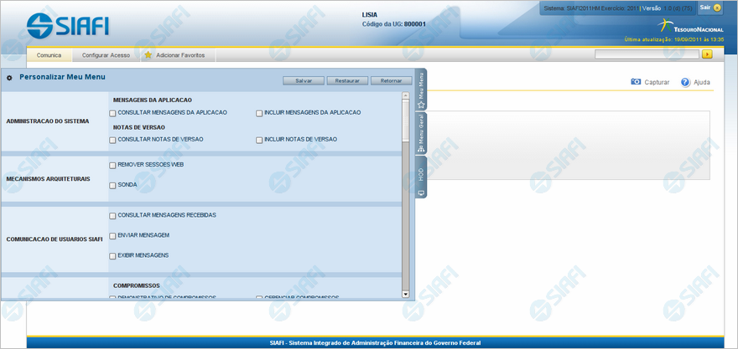Click the Salvar button

point(304,81)
